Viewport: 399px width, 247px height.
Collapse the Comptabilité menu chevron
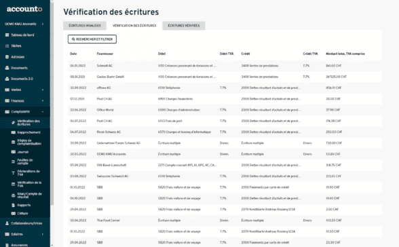coord(43,112)
